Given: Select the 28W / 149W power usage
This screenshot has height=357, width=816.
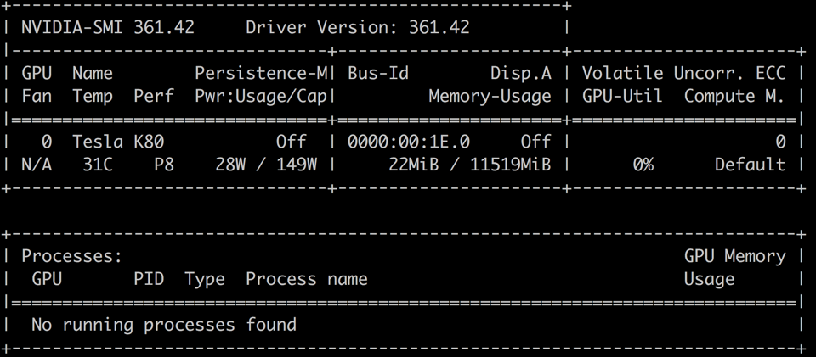Looking at the screenshot, I should pos(266,165).
